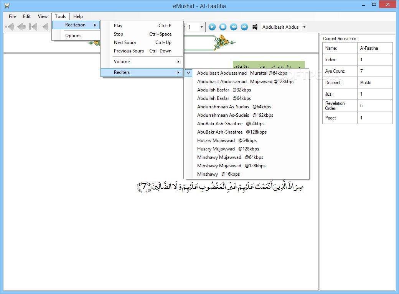Select Abdullah Basfar @32kbps reciter

[x=246, y=90]
